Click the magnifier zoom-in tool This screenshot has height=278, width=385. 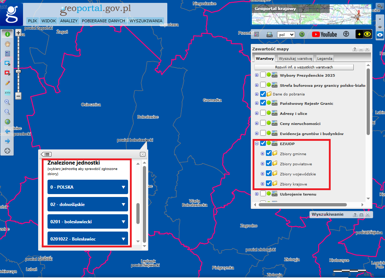click(x=7, y=102)
